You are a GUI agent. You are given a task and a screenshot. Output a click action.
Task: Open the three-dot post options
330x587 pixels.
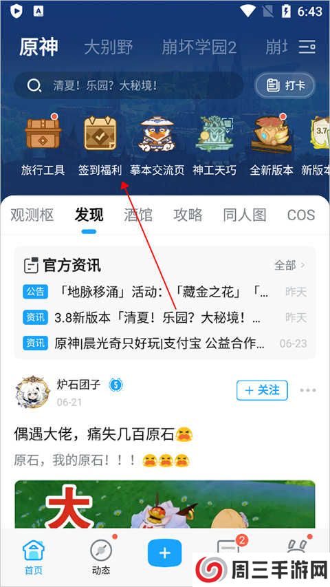[x=308, y=390]
